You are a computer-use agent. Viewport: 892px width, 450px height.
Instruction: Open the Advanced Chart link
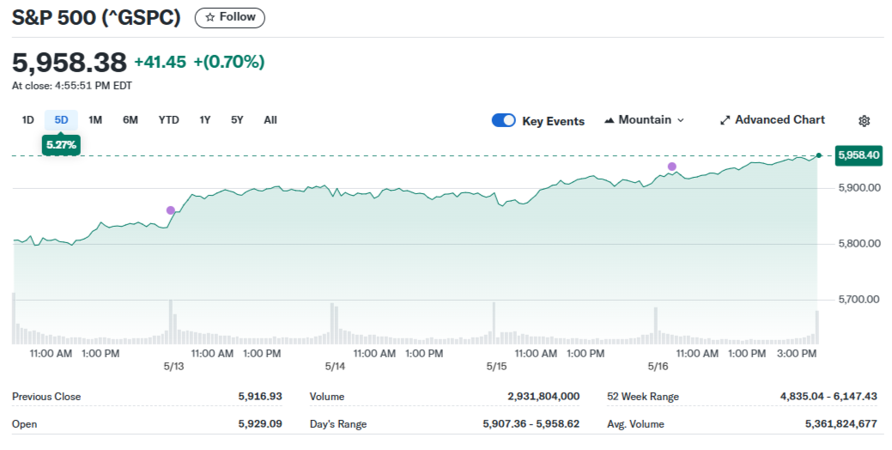pyautogui.click(x=773, y=120)
